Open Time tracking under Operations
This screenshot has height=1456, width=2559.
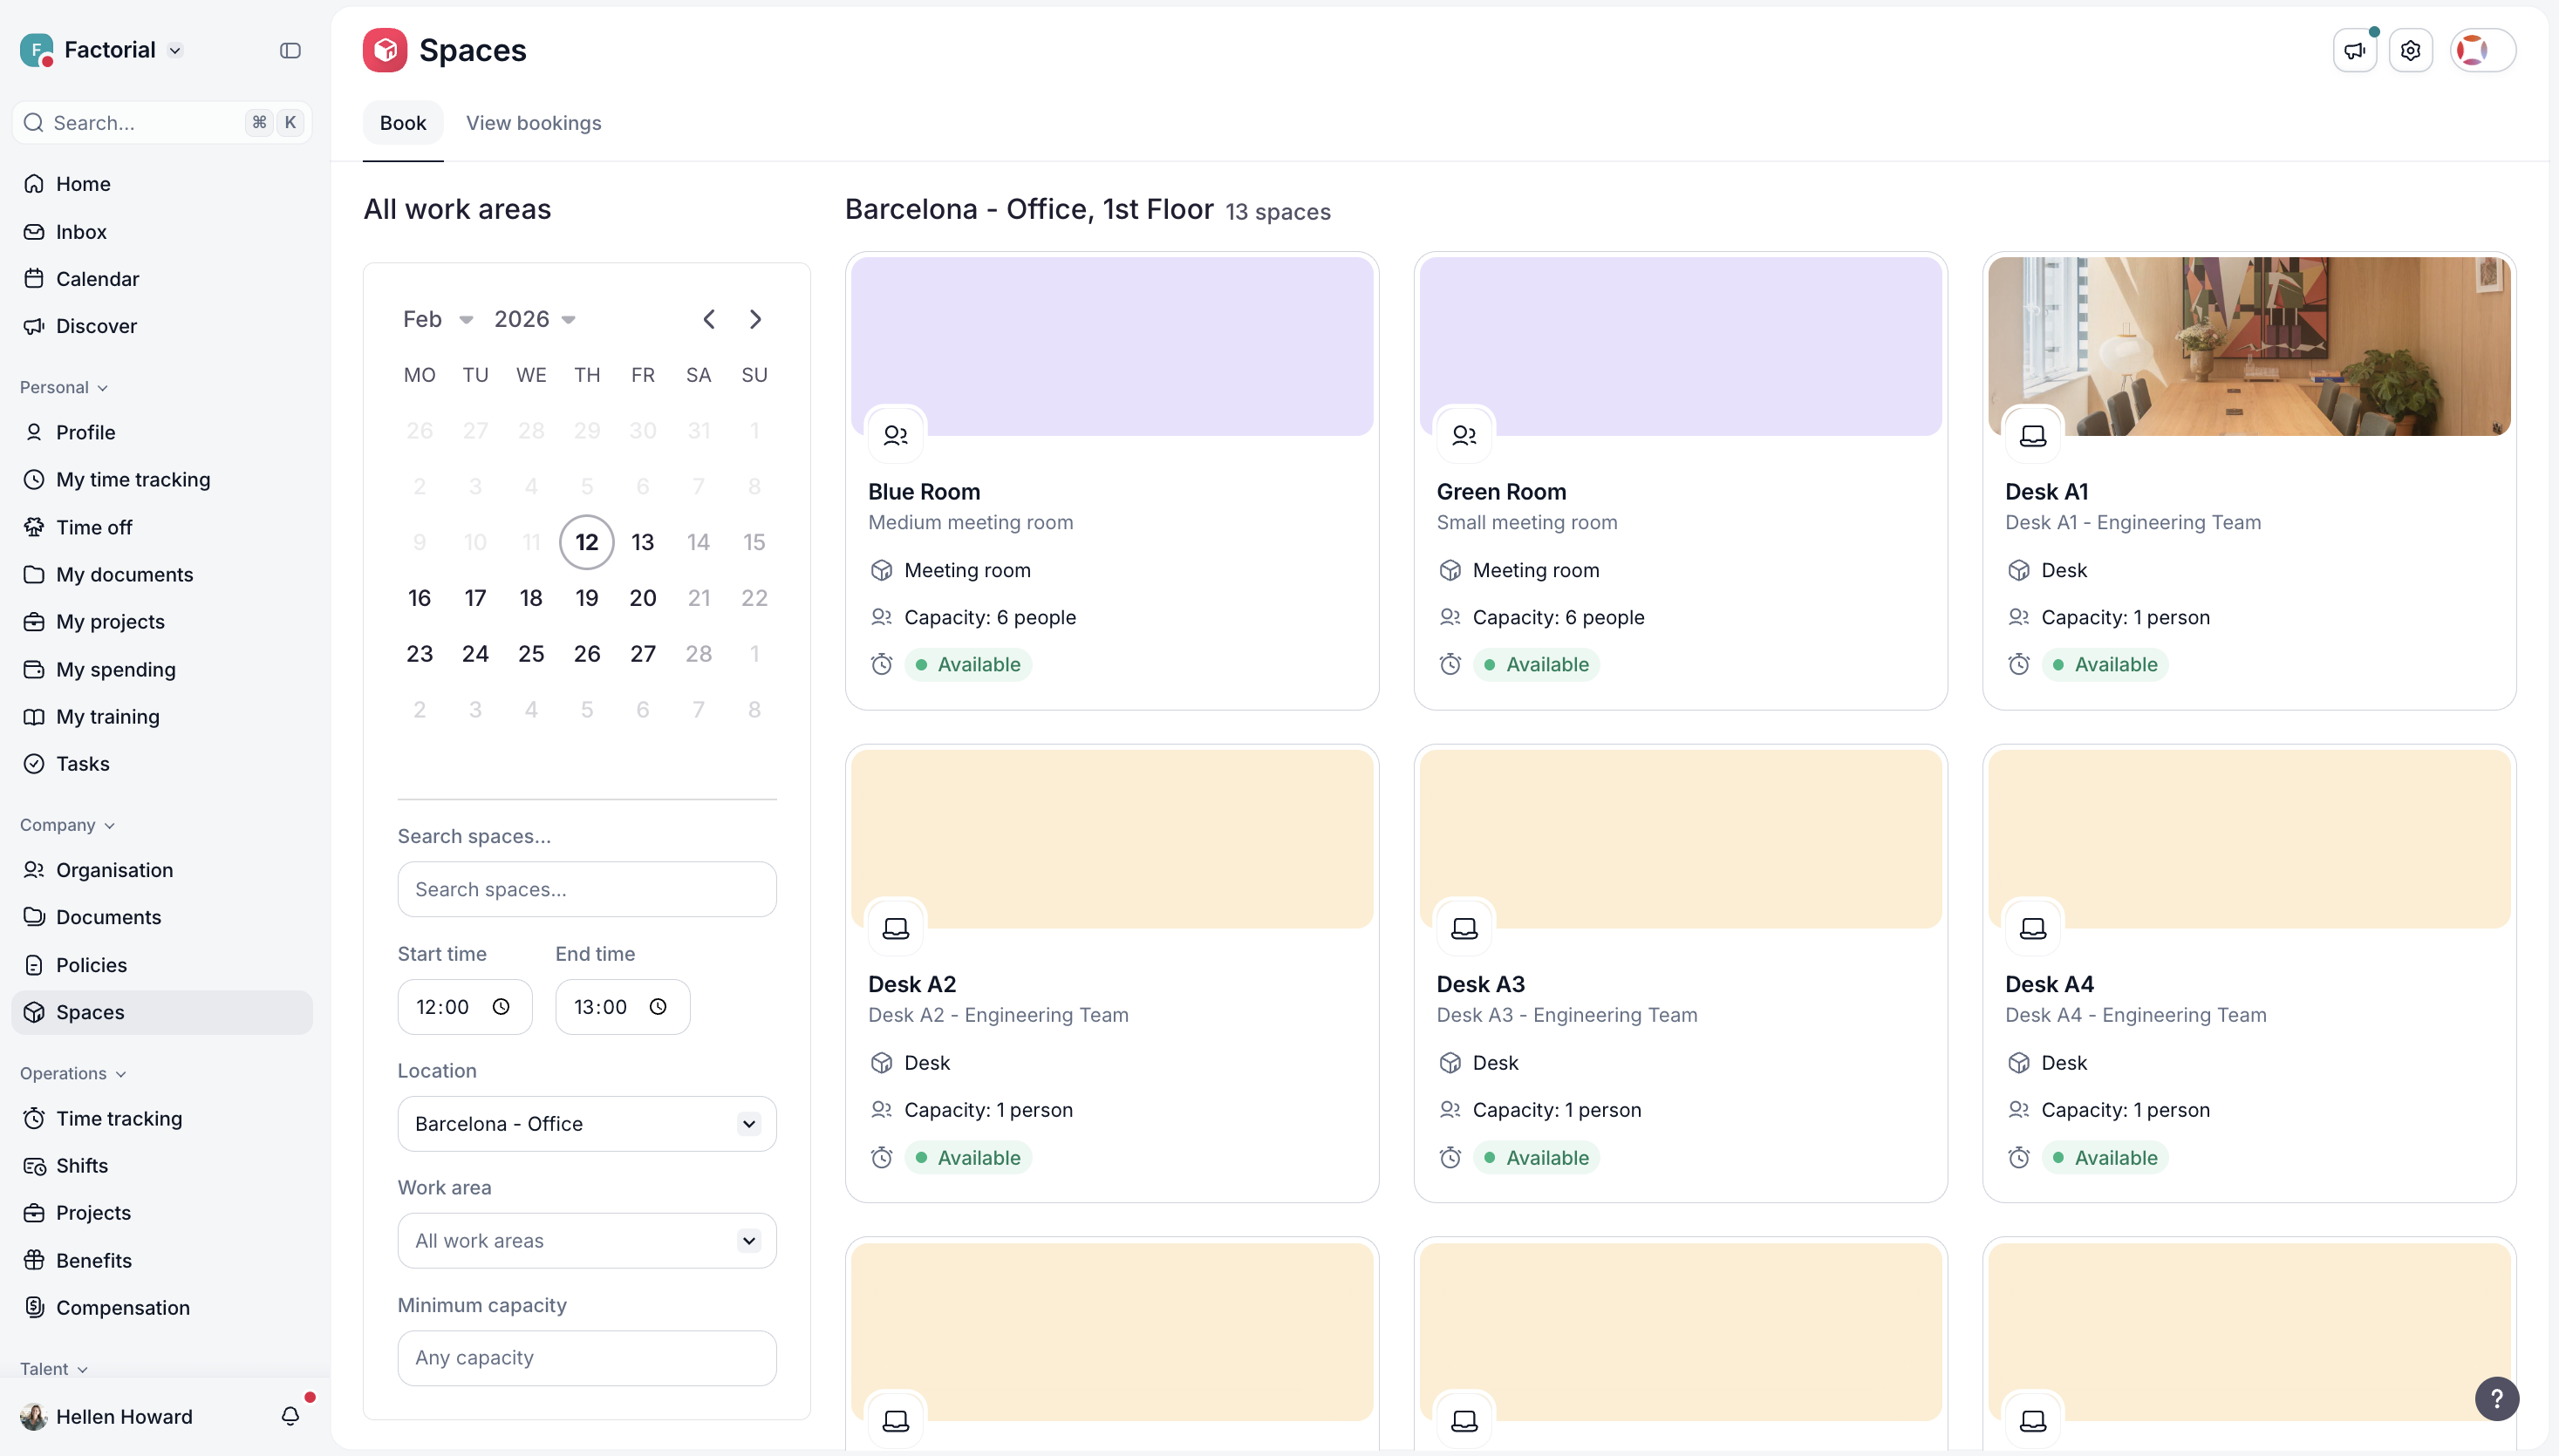[x=119, y=1118]
